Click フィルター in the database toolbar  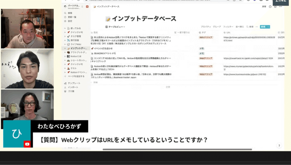pos(228,27)
